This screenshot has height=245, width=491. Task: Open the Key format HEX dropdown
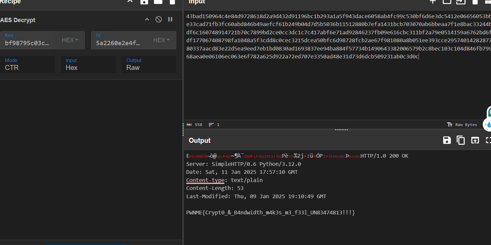[70, 40]
